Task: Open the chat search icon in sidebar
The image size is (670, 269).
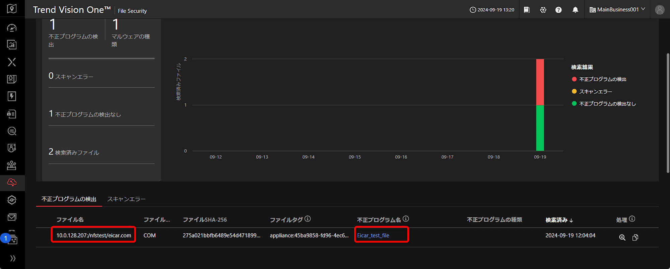Action: click(x=12, y=131)
